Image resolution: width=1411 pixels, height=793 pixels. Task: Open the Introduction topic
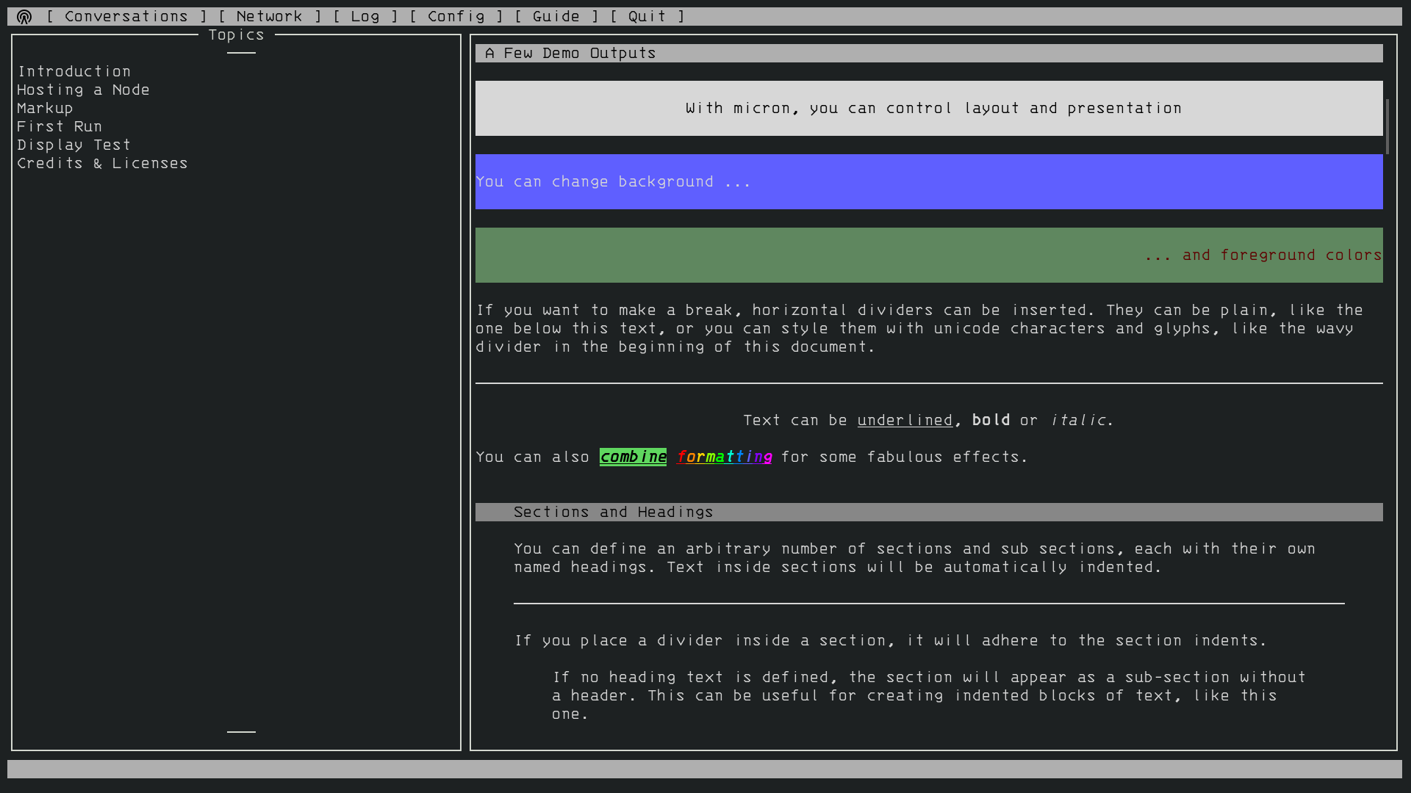74,71
